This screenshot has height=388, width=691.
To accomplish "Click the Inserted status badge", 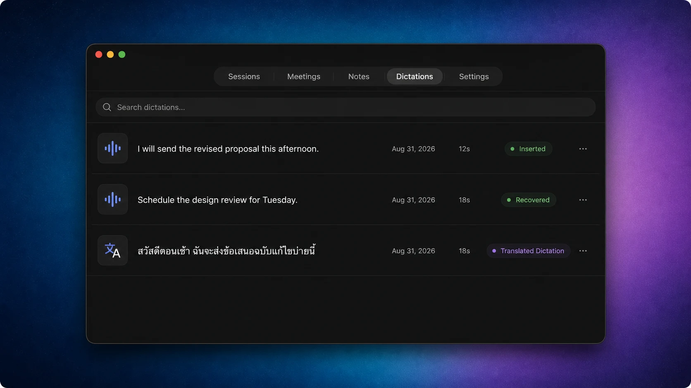I will coord(528,149).
